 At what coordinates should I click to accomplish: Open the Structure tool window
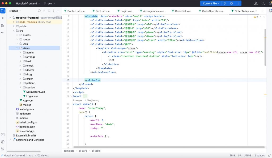tap(3, 25)
